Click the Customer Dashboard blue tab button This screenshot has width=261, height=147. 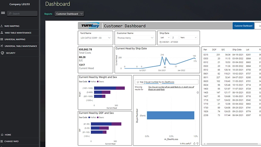click(x=243, y=26)
